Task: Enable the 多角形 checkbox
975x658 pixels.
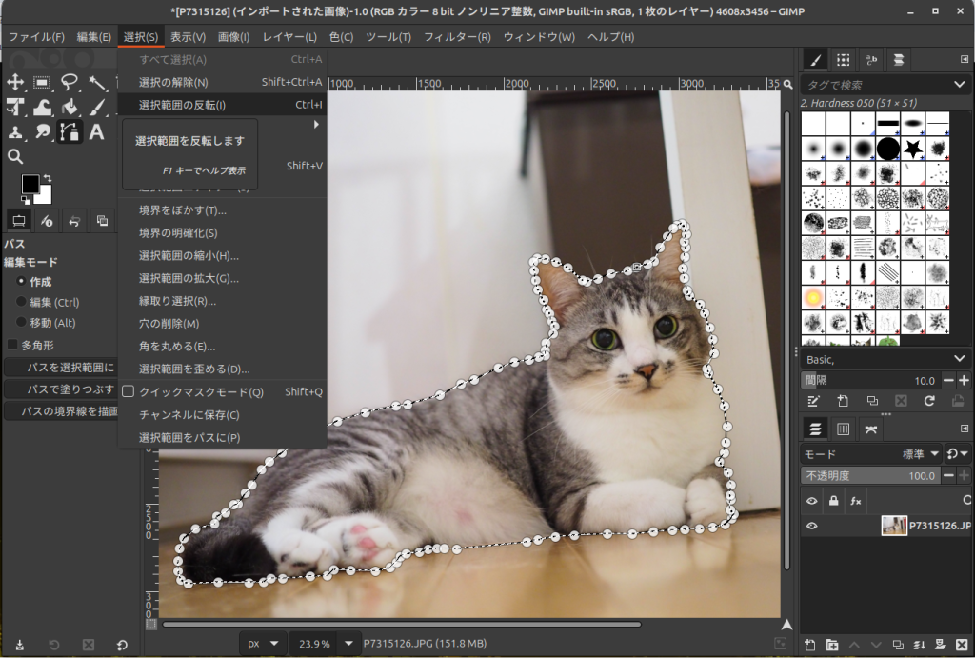Action: [13, 345]
